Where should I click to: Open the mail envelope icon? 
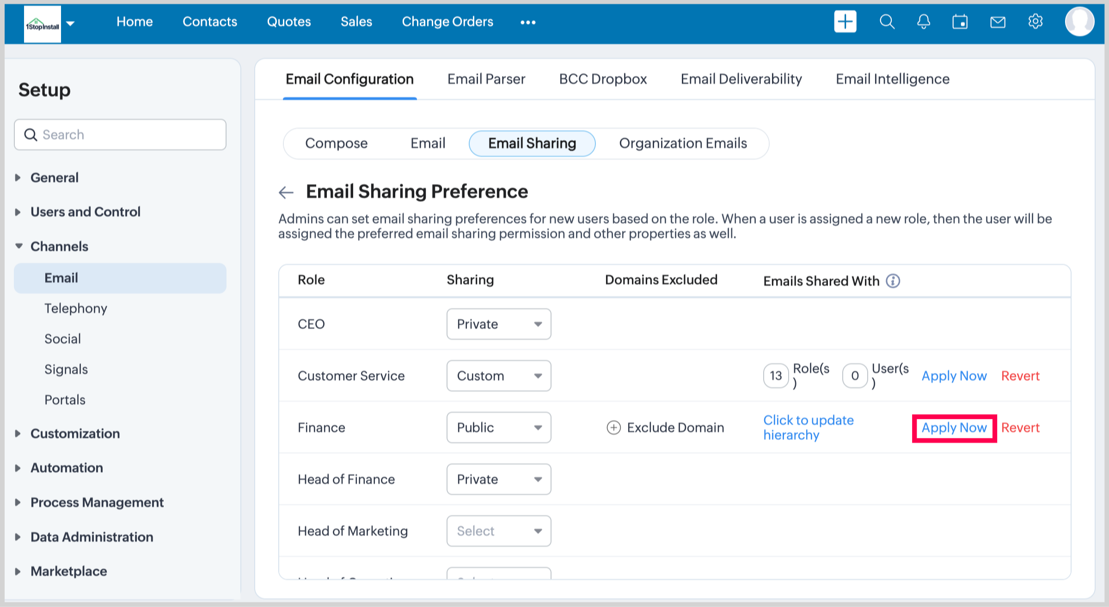coord(997,22)
